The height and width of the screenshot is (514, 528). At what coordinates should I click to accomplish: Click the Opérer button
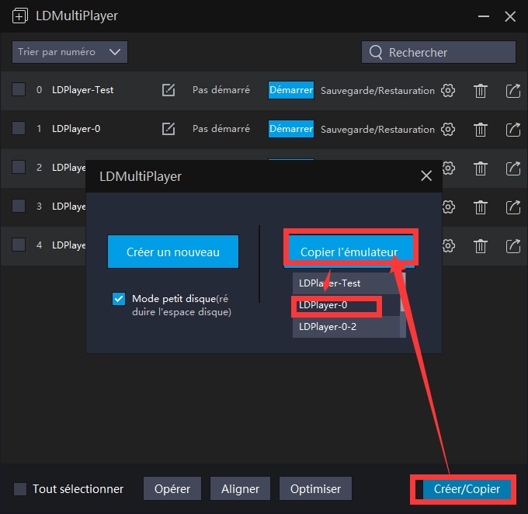click(x=172, y=488)
